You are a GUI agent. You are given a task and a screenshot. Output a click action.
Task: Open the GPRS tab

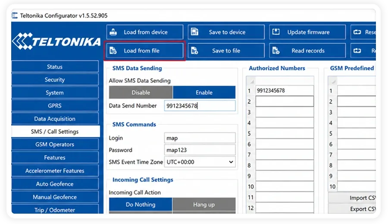(55, 106)
